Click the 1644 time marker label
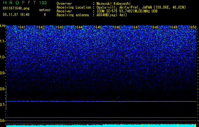This screenshot has width=199, height=127. (x=78, y=27)
